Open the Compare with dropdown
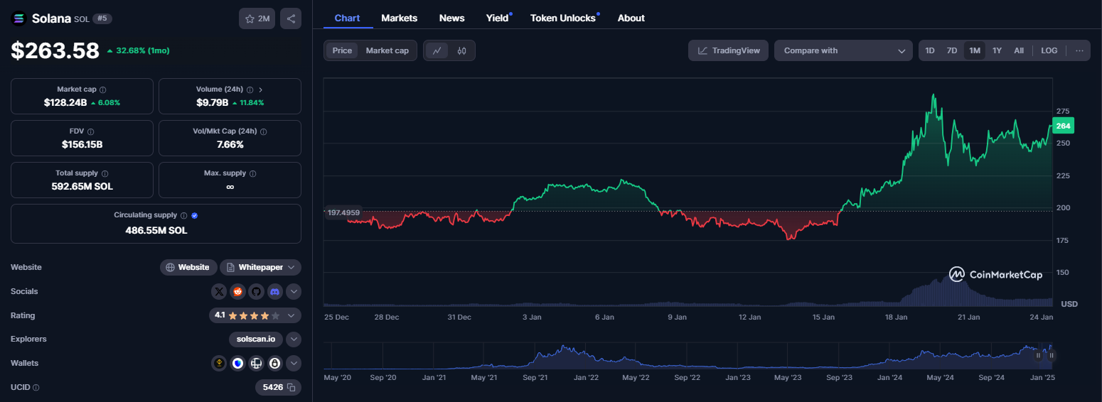 click(x=843, y=50)
